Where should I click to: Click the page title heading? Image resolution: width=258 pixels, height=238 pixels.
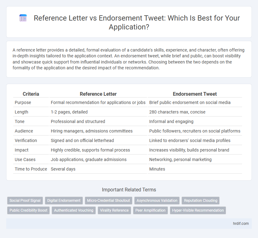[x=137, y=22]
